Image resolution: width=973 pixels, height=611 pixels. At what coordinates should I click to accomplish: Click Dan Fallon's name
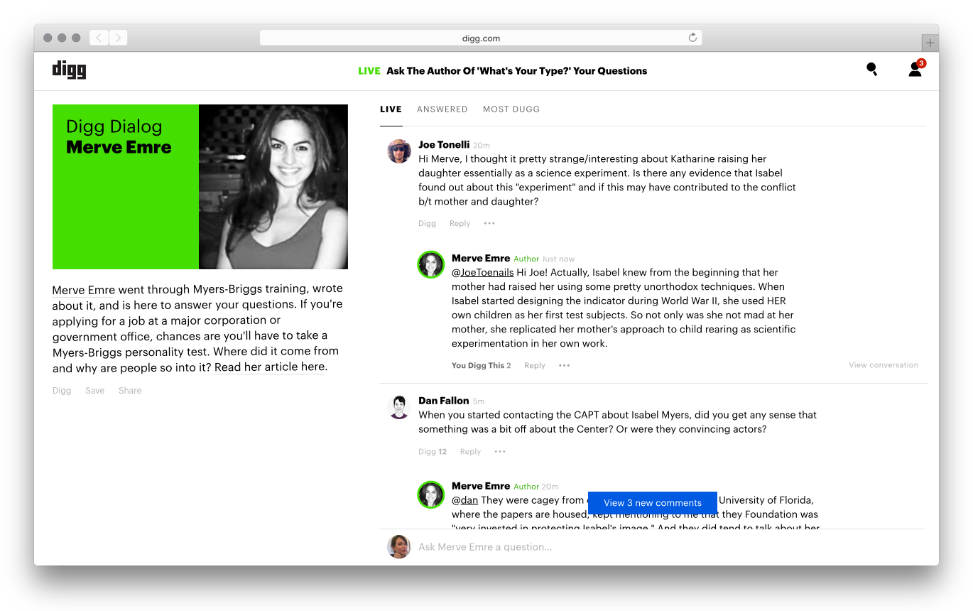tap(444, 400)
